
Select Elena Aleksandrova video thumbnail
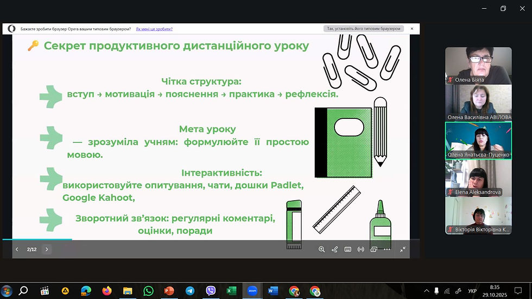[x=478, y=178]
